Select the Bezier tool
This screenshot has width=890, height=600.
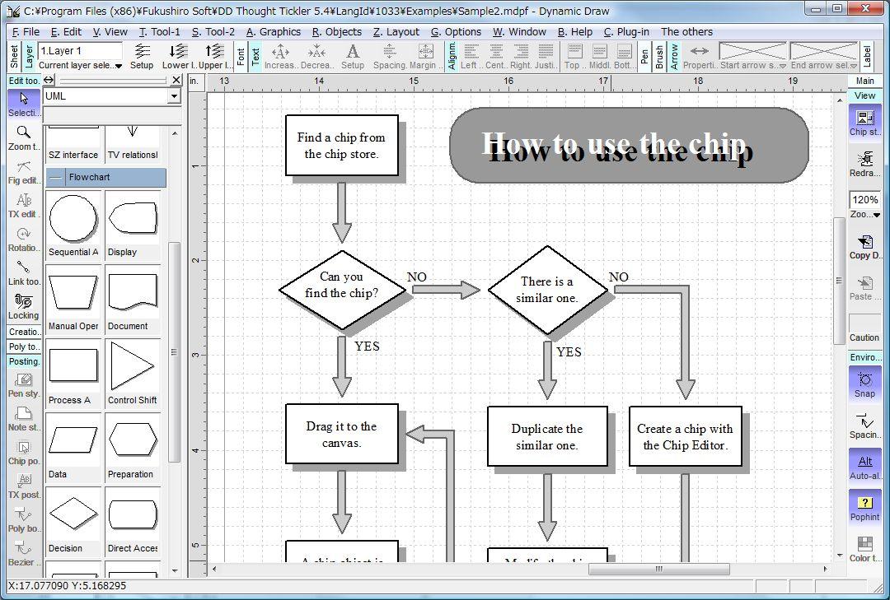coord(24,554)
